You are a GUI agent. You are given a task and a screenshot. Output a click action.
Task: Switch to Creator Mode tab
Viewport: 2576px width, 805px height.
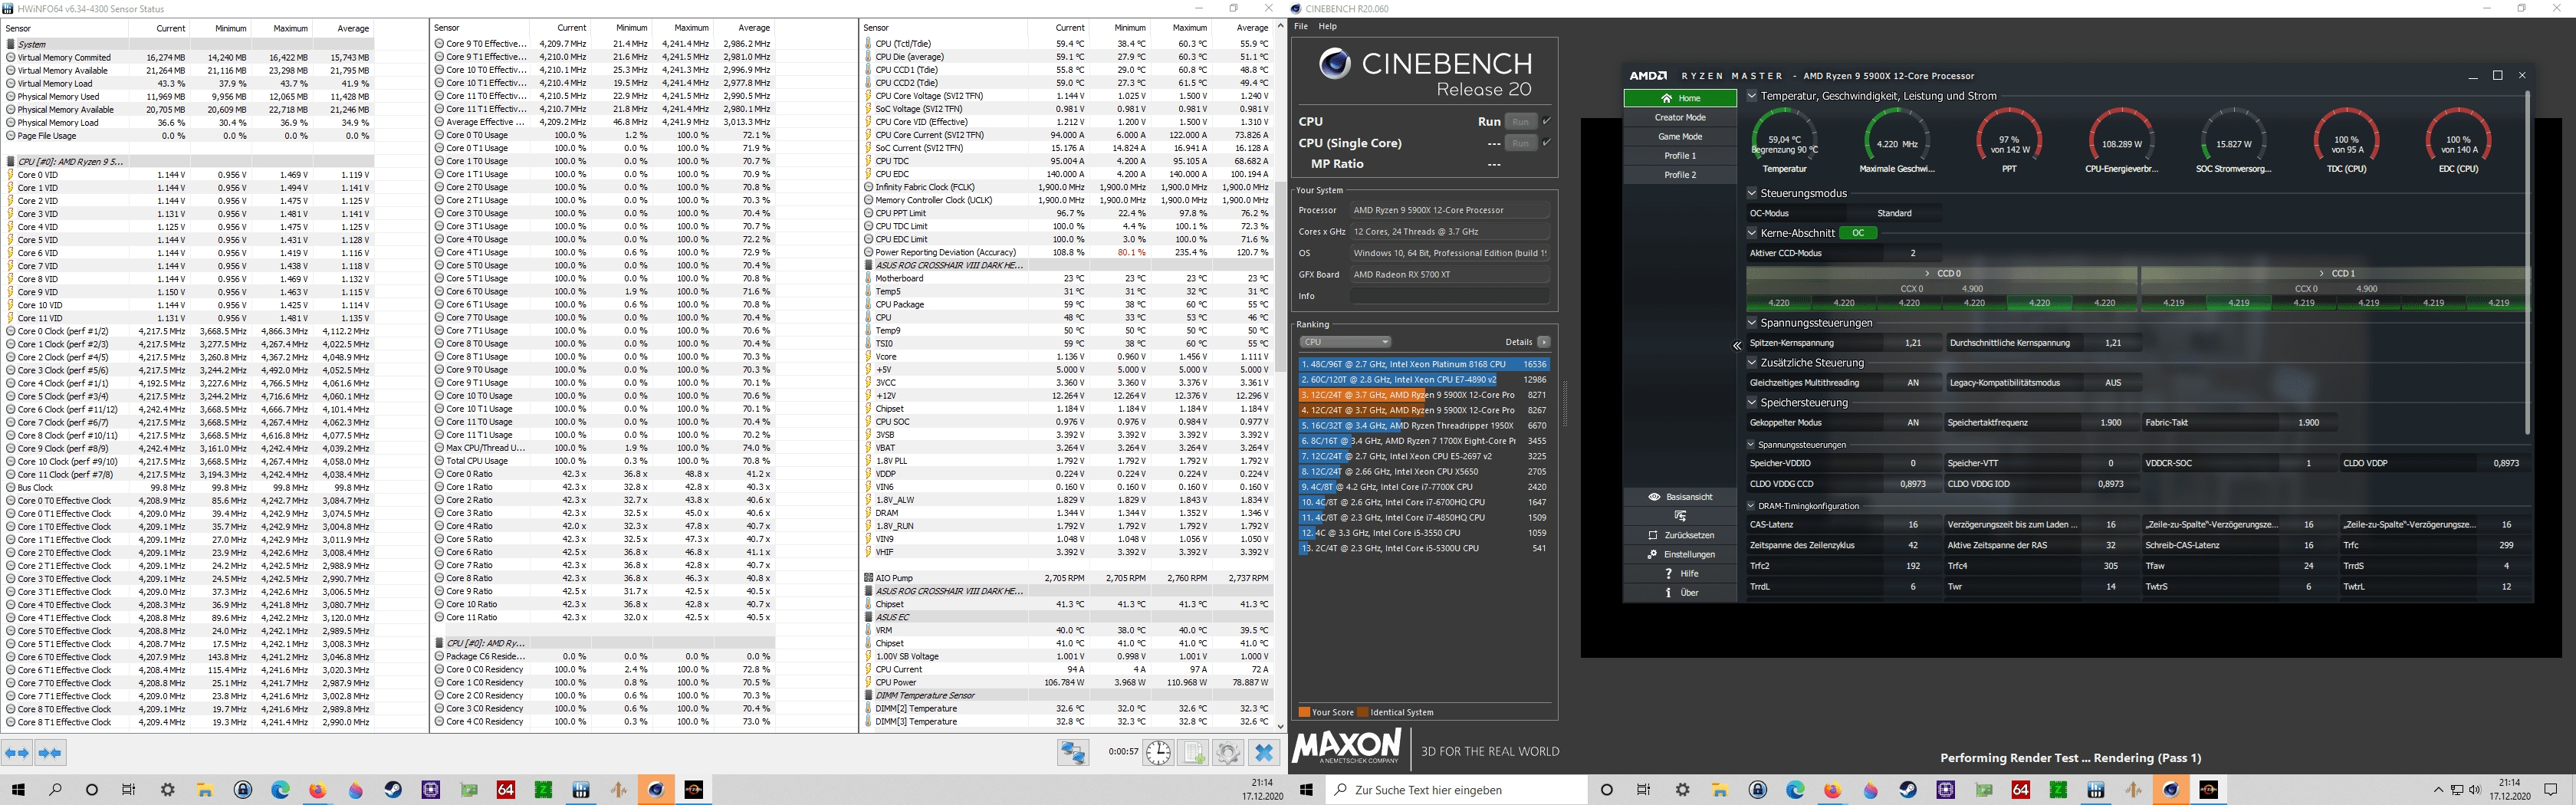(1680, 117)
